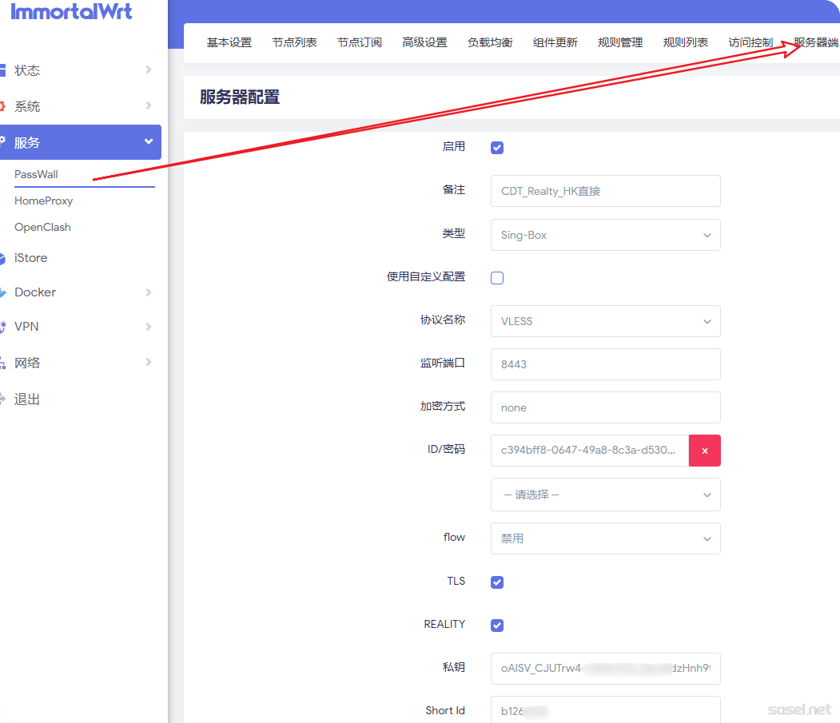Enable the 使用自定义配置 checkbox
This screenshot has height=723, width=840.
pyautogui.click(x=497, y=278)
